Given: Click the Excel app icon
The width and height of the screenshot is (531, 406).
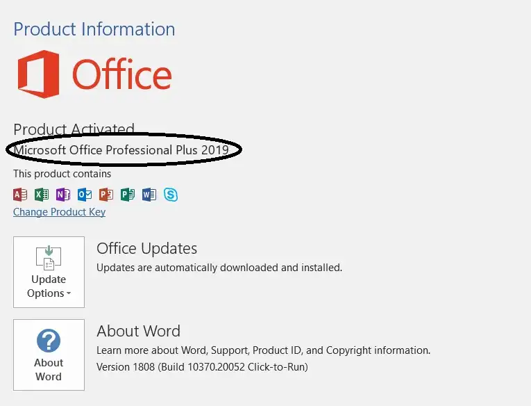Looking at the screenshot, I should [42, 195].
